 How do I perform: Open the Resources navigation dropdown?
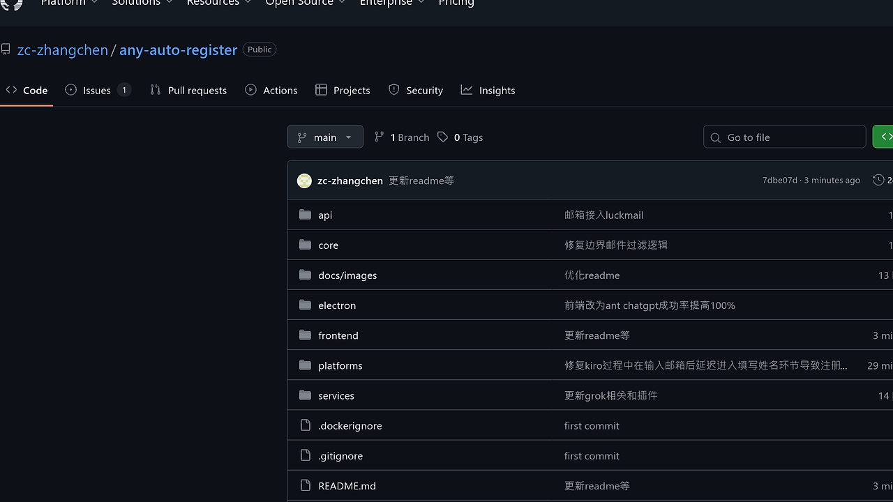[x=219, y=3]
